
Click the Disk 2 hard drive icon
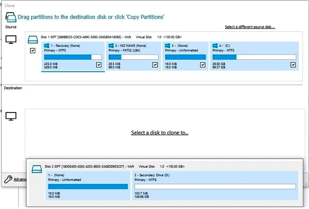[x=37, y=169]
